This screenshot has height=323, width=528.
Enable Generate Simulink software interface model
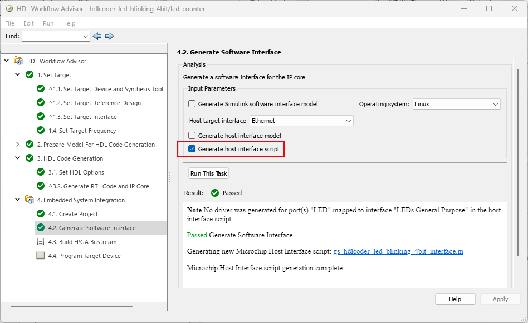point(192,104)
